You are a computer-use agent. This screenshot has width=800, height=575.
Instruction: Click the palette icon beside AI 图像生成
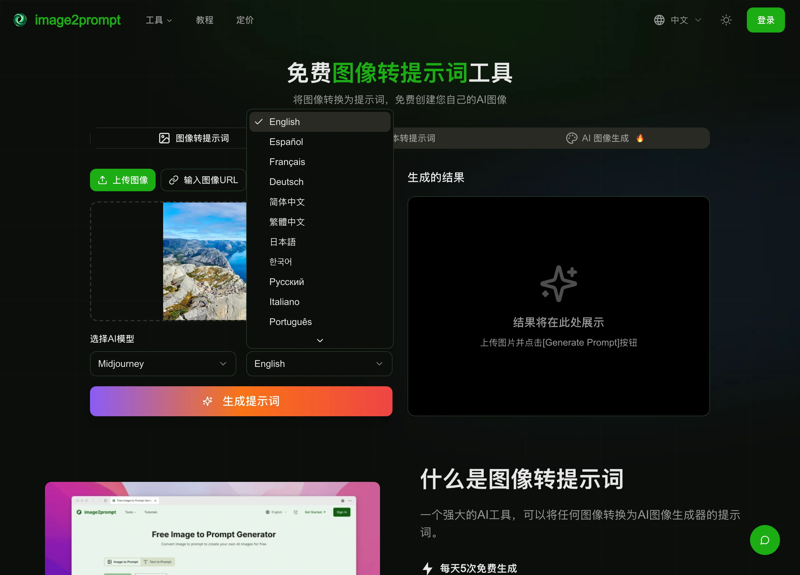tap(572, 138)
